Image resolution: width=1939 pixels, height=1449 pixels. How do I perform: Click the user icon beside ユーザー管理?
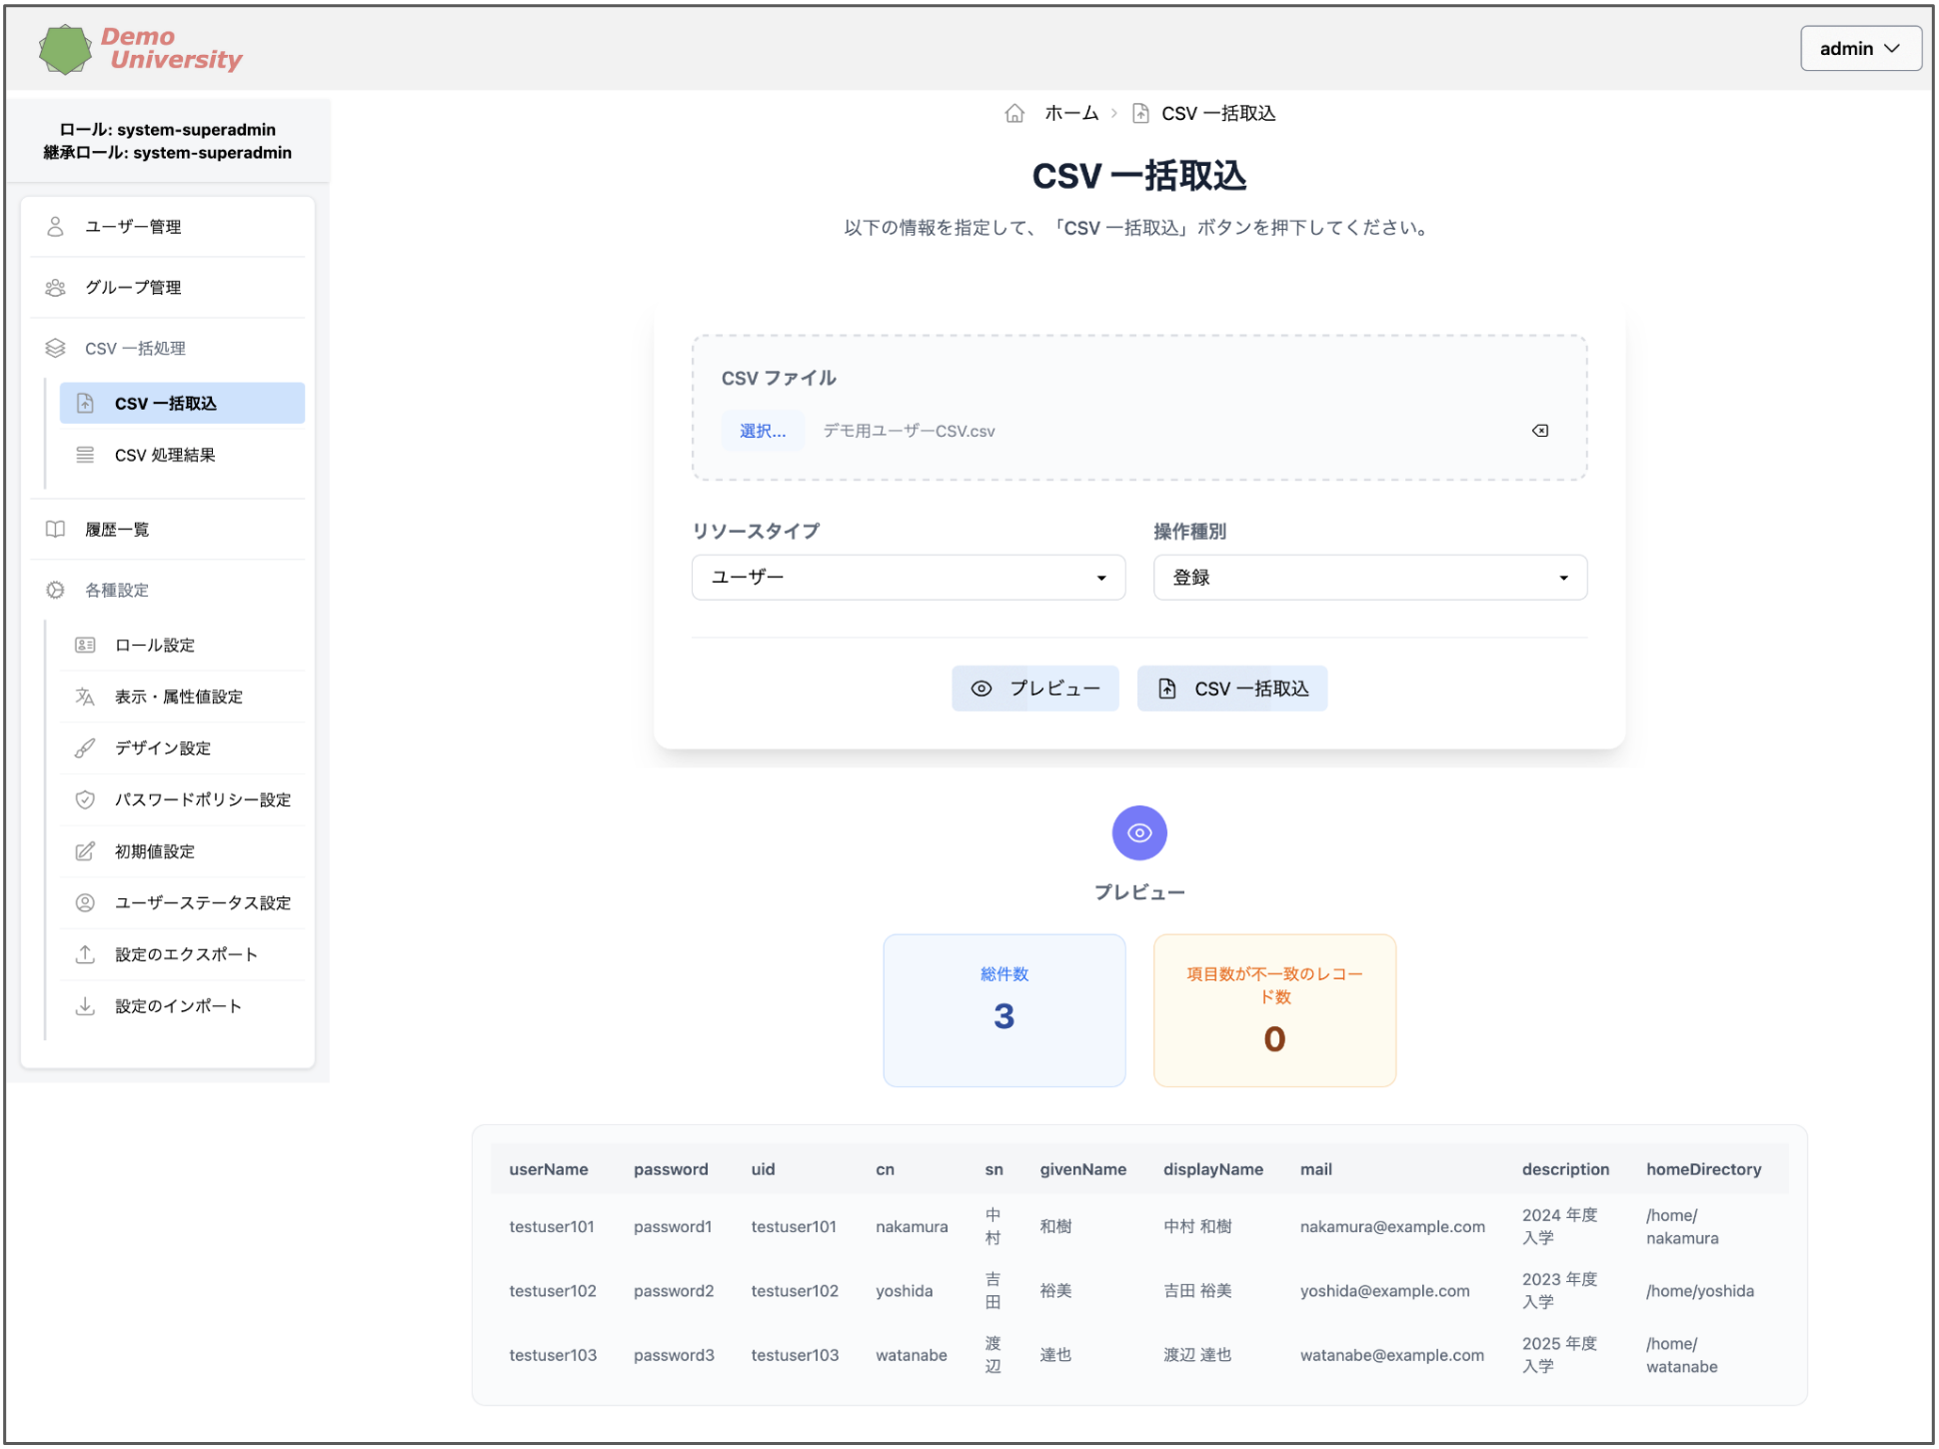point(56,227)
